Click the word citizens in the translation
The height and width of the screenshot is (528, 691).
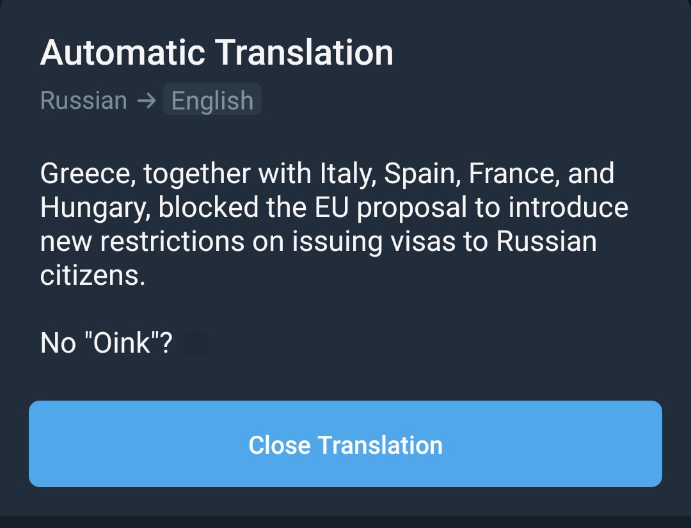93,275
